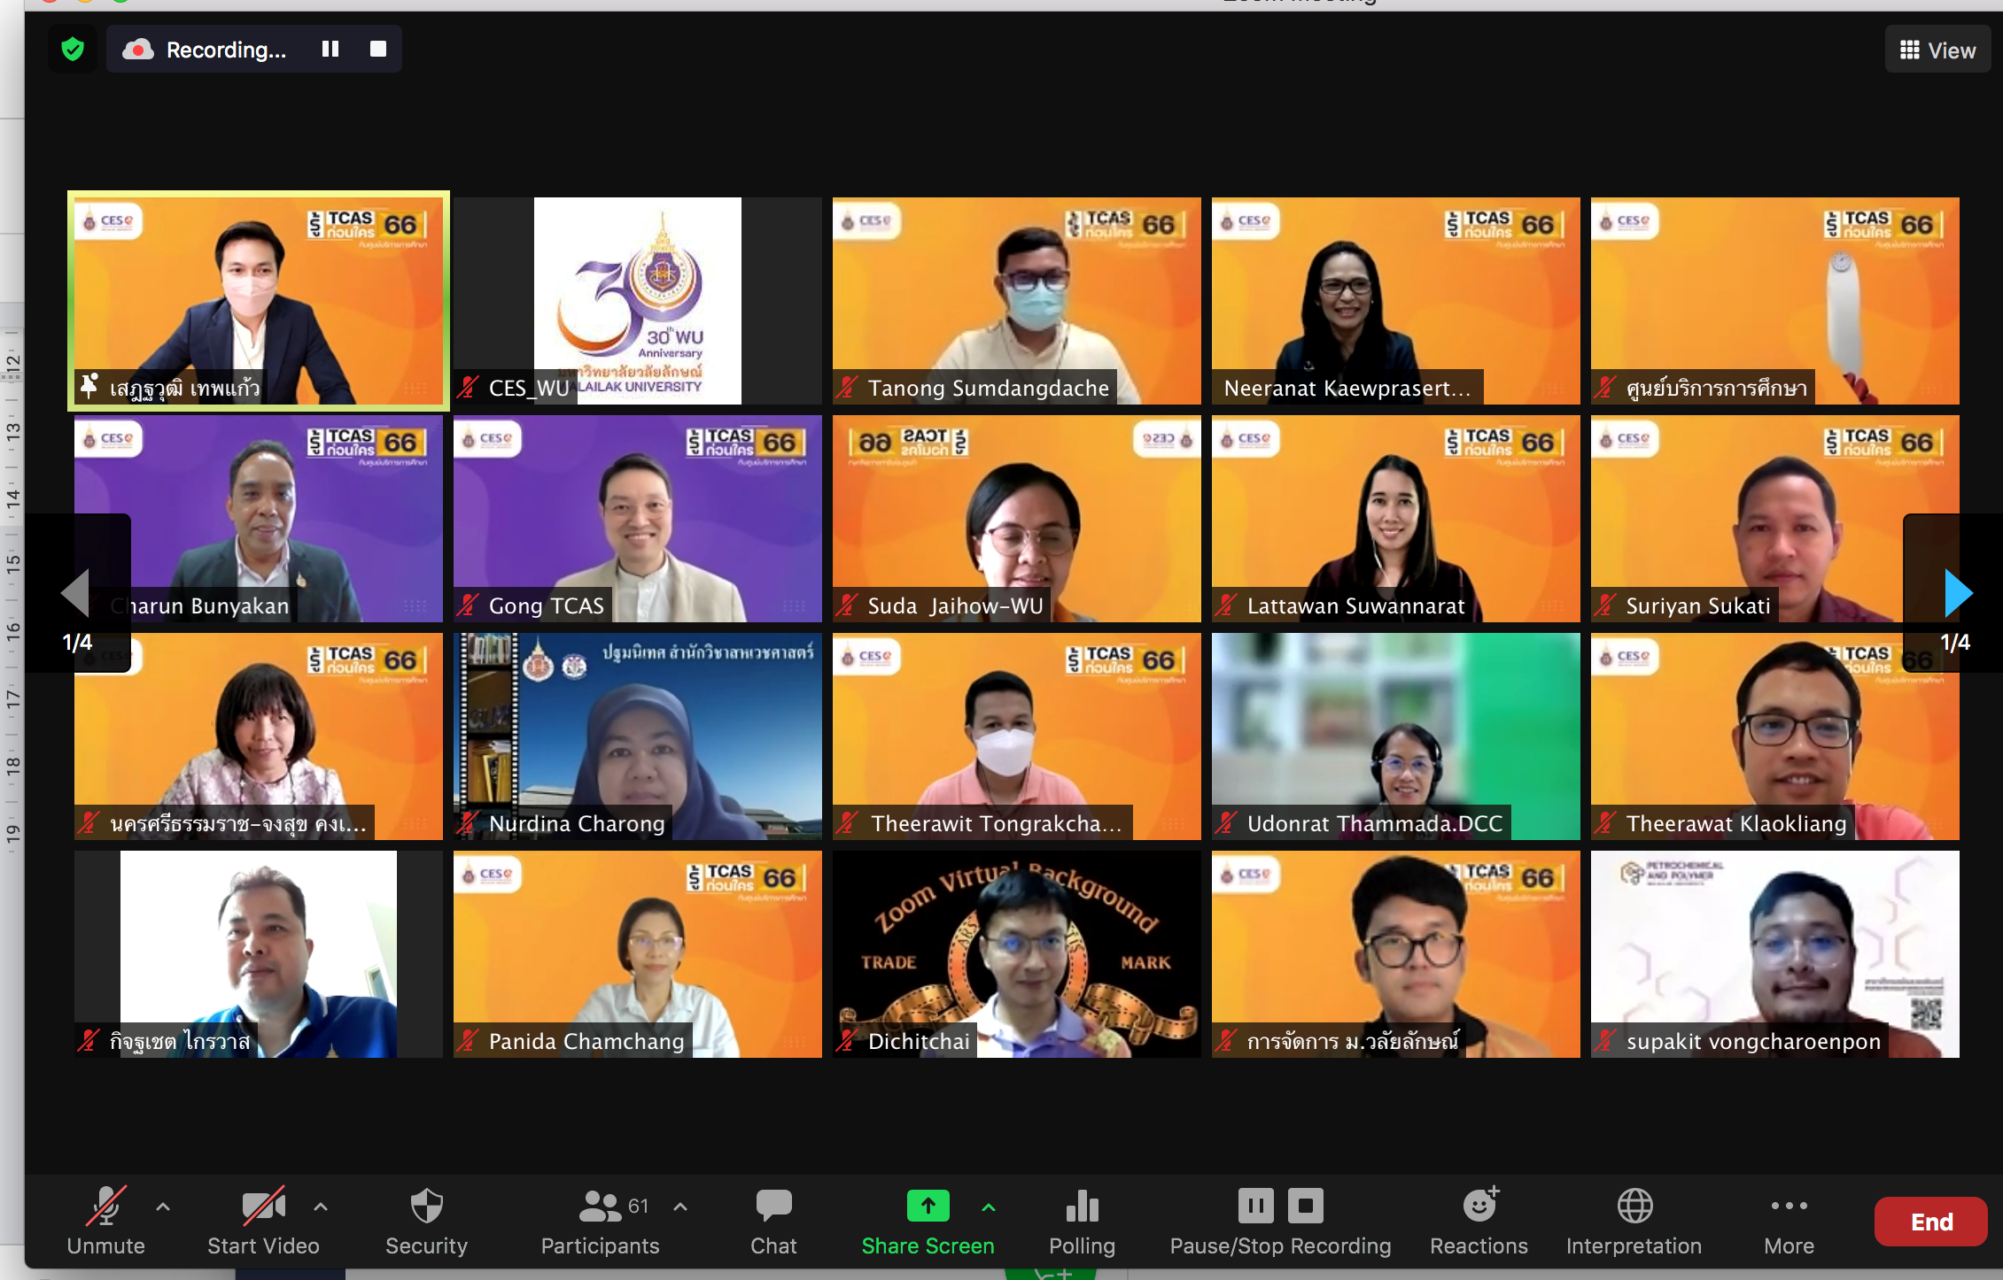This screenshot has height=1280, width=2003.
Task: Select Gong TCAS video tile
Action: 637,518
